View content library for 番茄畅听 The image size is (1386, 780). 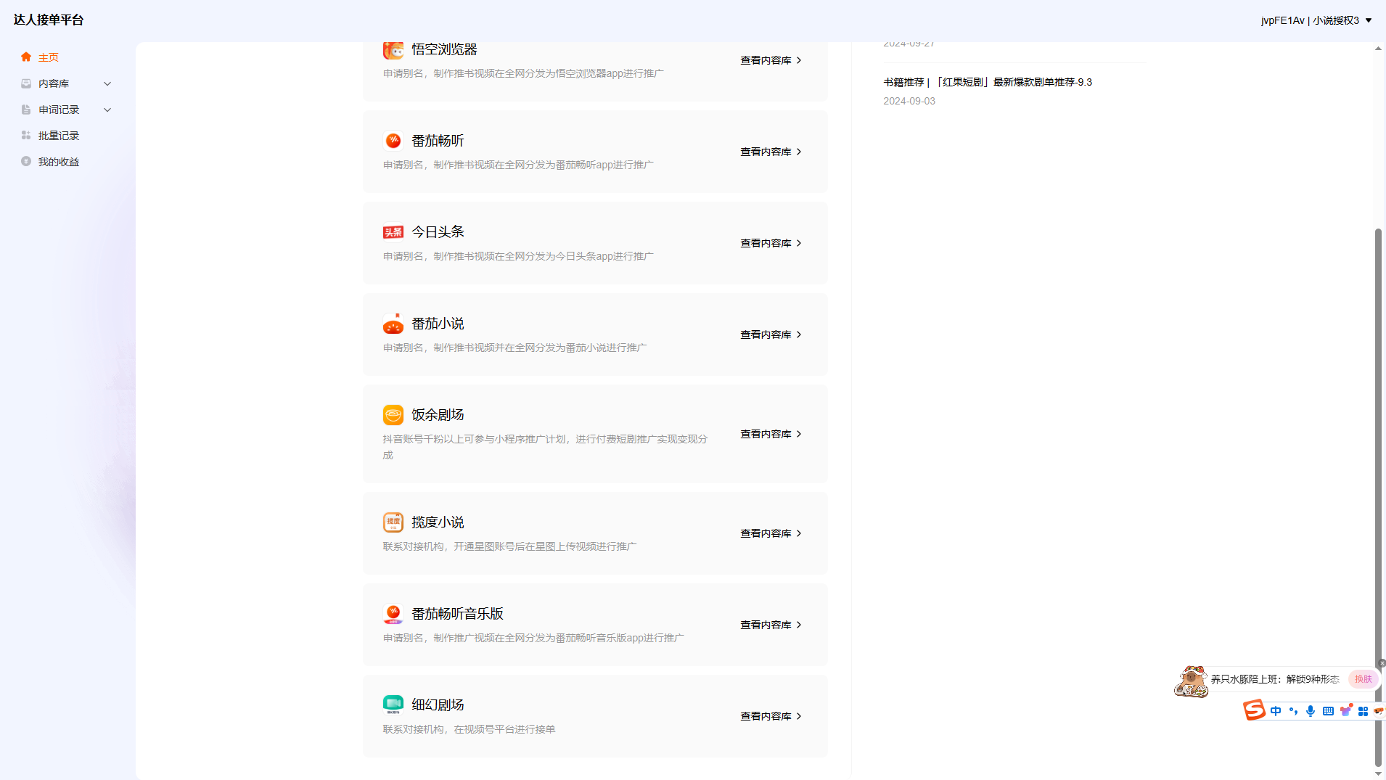(771, 152)
